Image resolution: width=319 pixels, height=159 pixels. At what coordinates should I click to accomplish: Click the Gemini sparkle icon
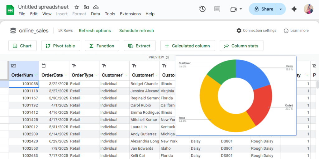294,9
